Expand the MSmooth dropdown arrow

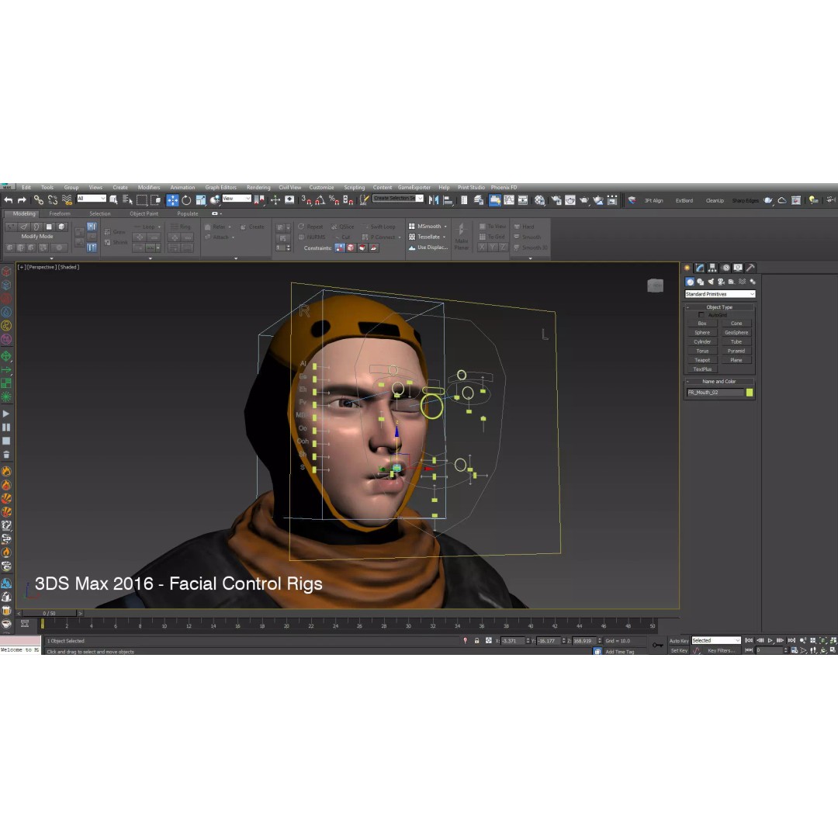[x=445, y=227]
